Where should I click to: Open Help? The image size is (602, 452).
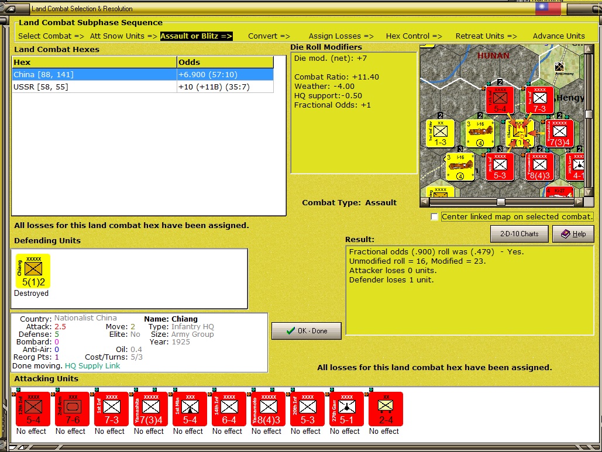(x=573, y=234)
